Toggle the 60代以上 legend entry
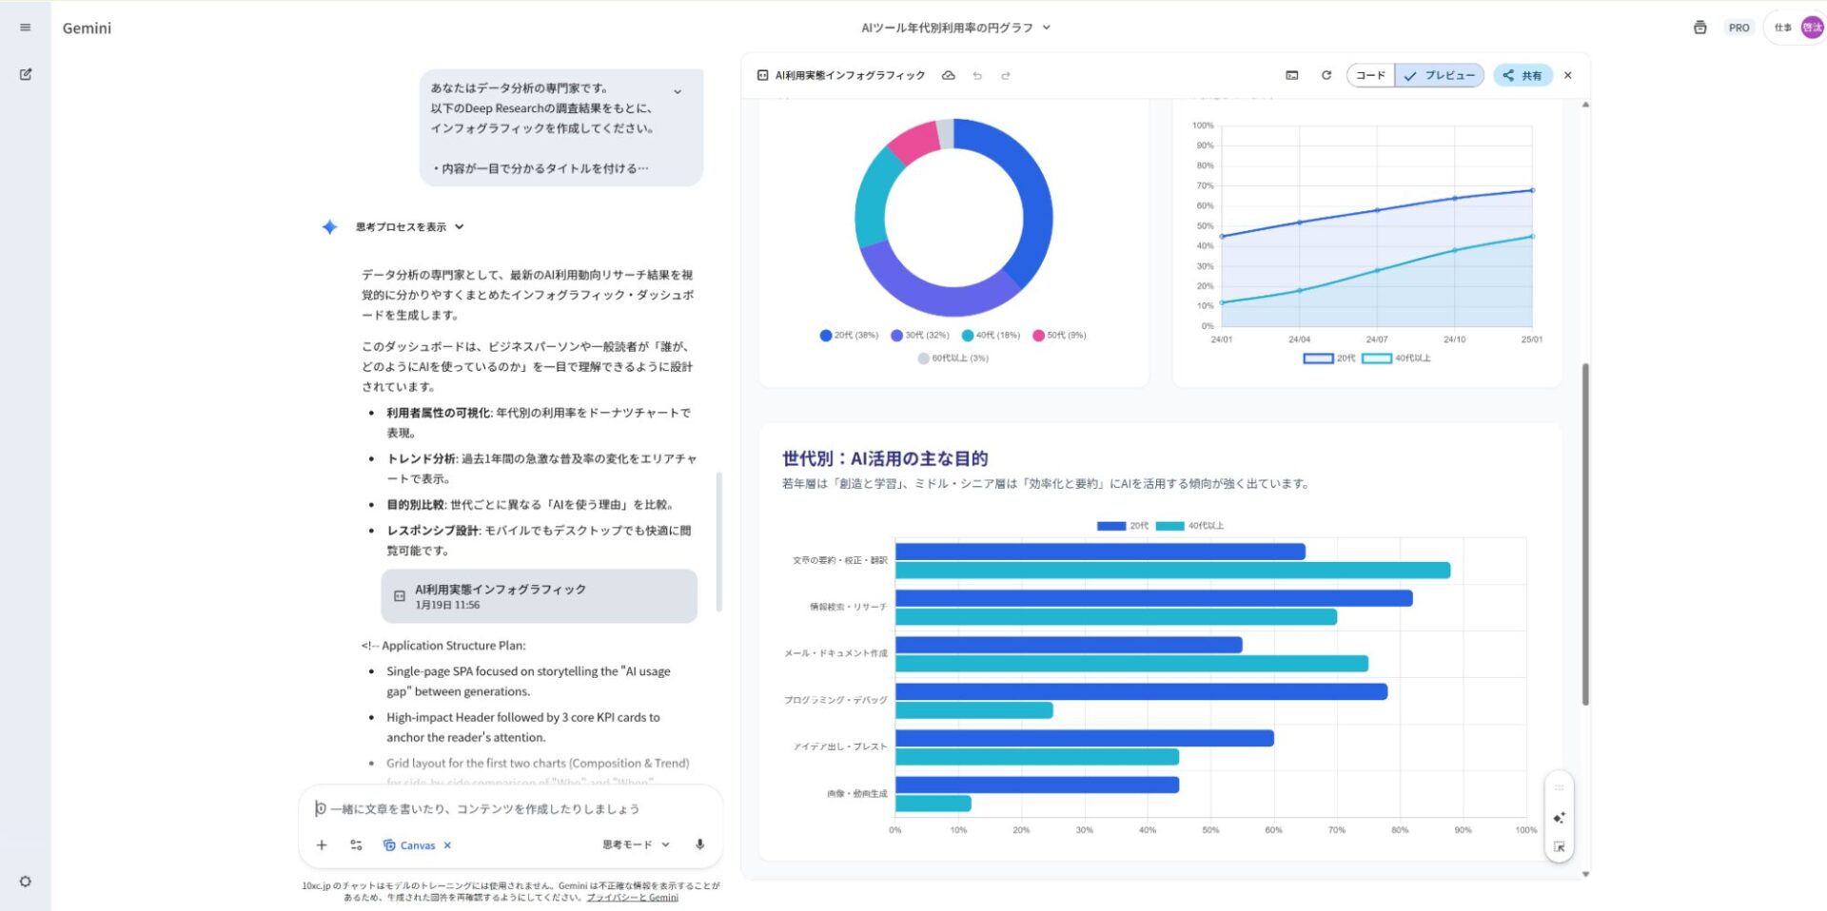Image resolution: width=1827 pixels, height=911 pixels. pos(953,358)
